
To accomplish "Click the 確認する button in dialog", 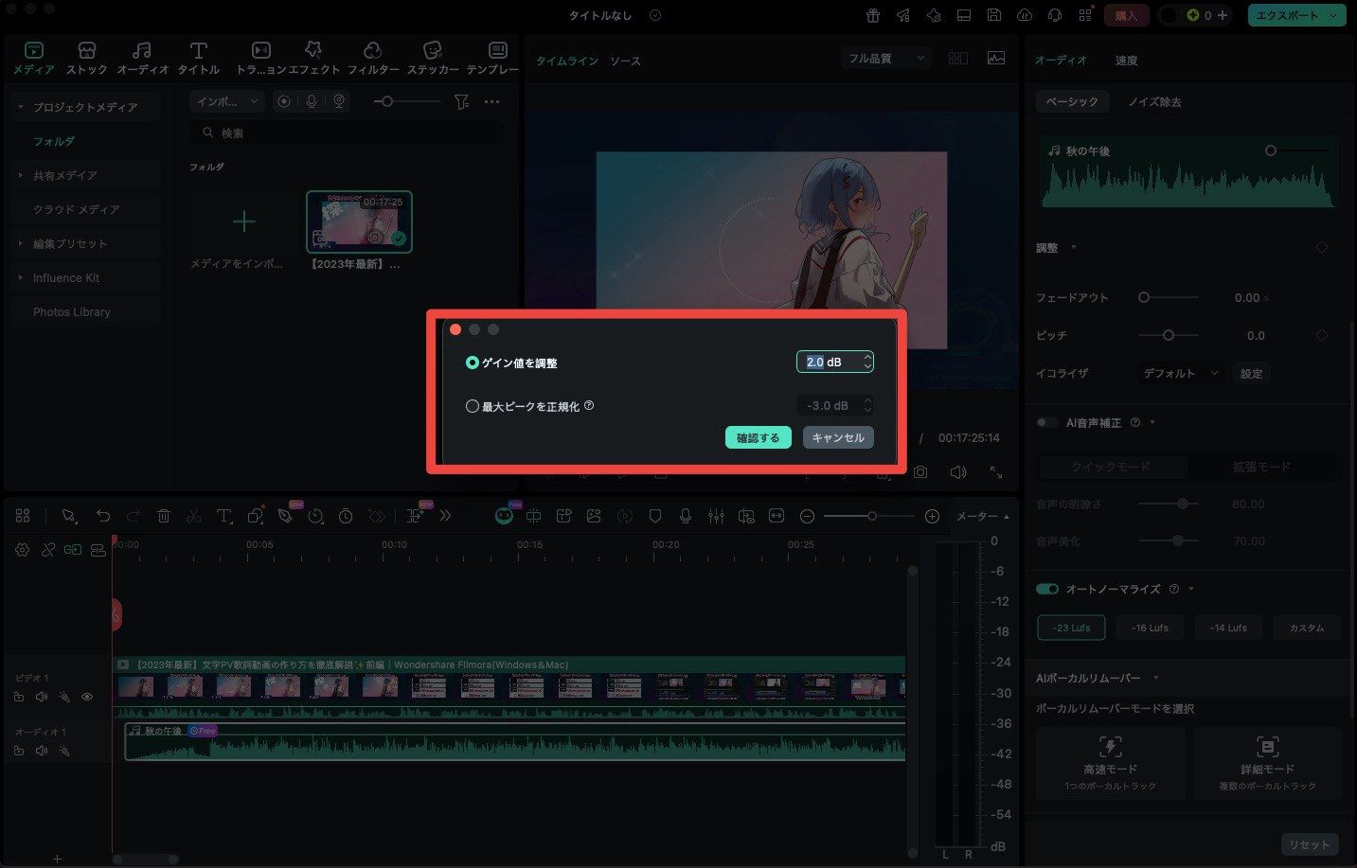I will point(758,437).
